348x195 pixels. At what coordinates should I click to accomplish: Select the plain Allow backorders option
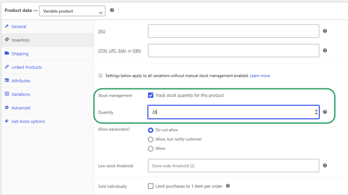click(151, 149)
